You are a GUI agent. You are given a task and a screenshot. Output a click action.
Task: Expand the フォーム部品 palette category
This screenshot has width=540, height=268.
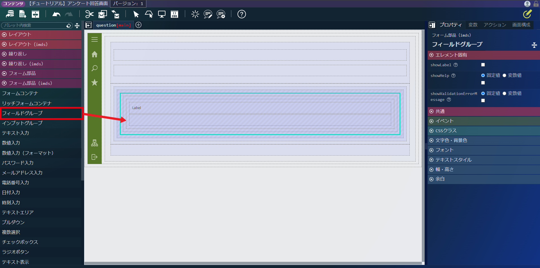[41, 74]
